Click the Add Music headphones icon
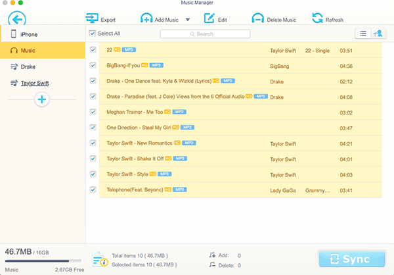Image resolution: width=394 pixels, height=275 pixels. 146,18
